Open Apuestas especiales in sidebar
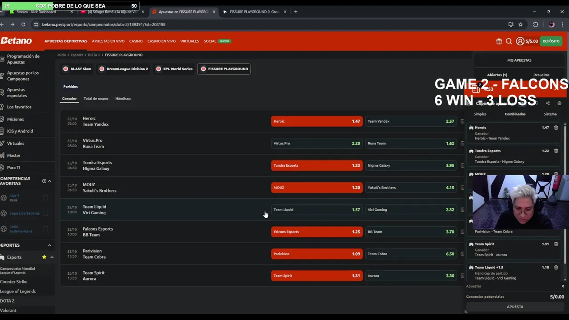Screen dimensions: 569x320 coord(17,92)
